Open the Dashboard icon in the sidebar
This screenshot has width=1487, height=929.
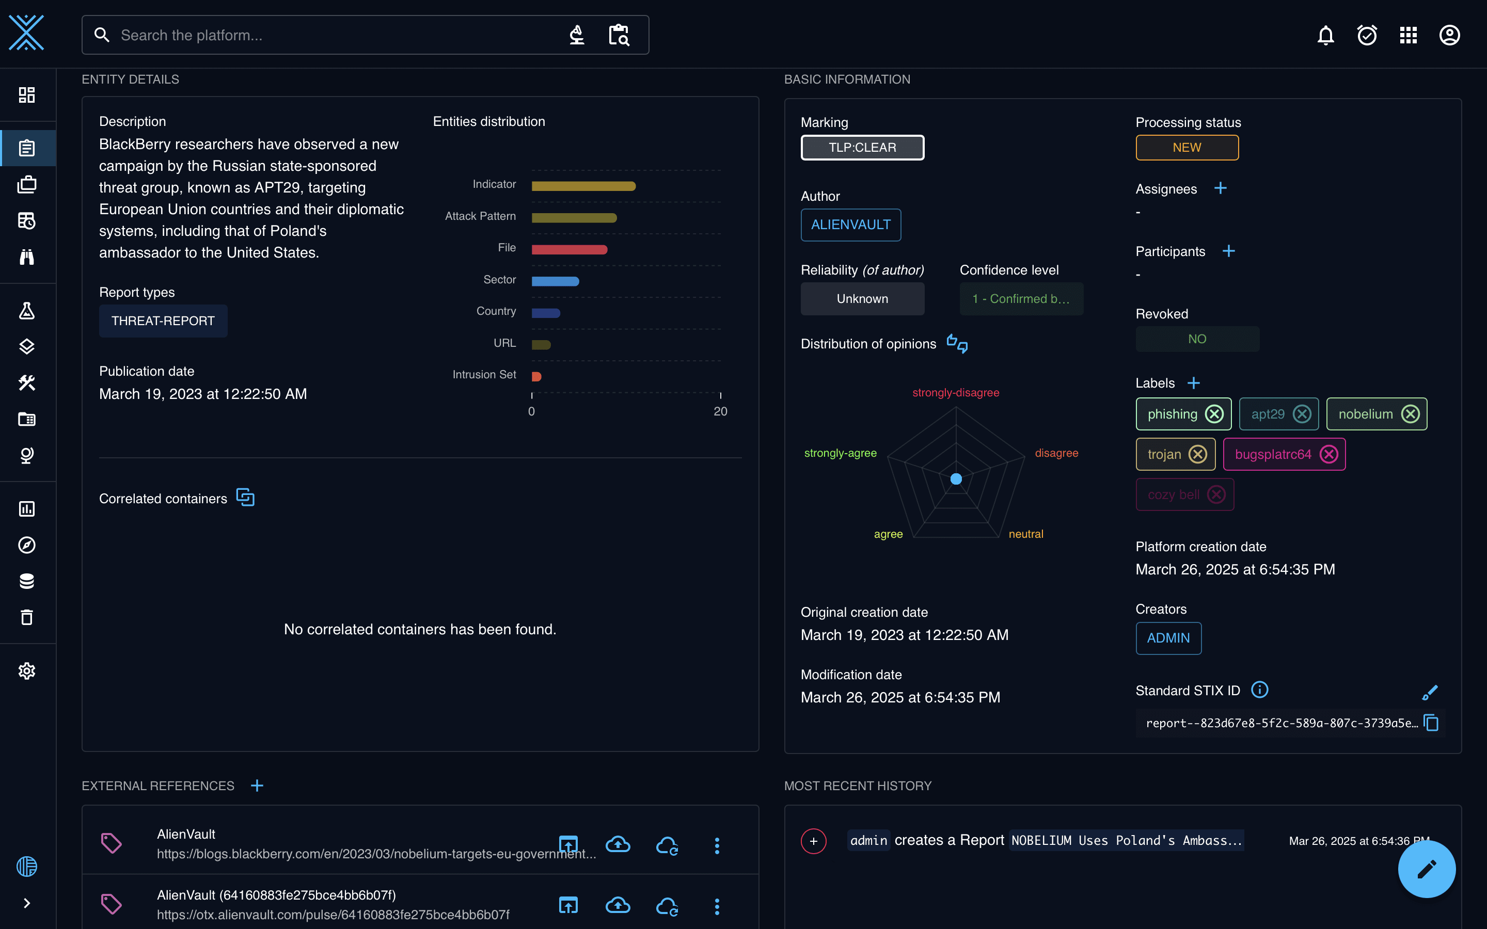[x=26, y=94]
